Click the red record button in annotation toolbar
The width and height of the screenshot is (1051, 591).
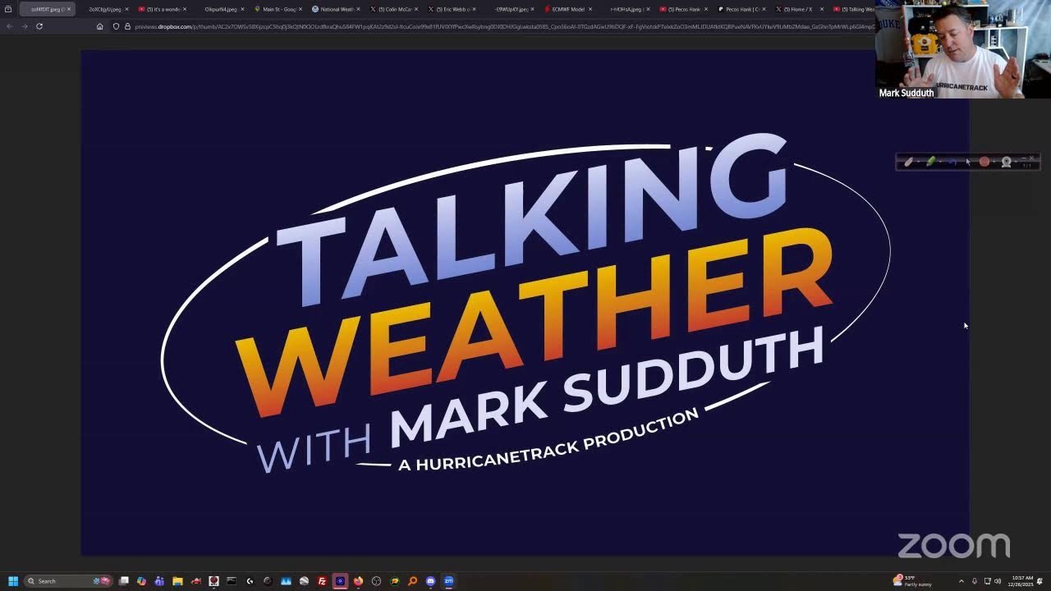tap(984, 162)
